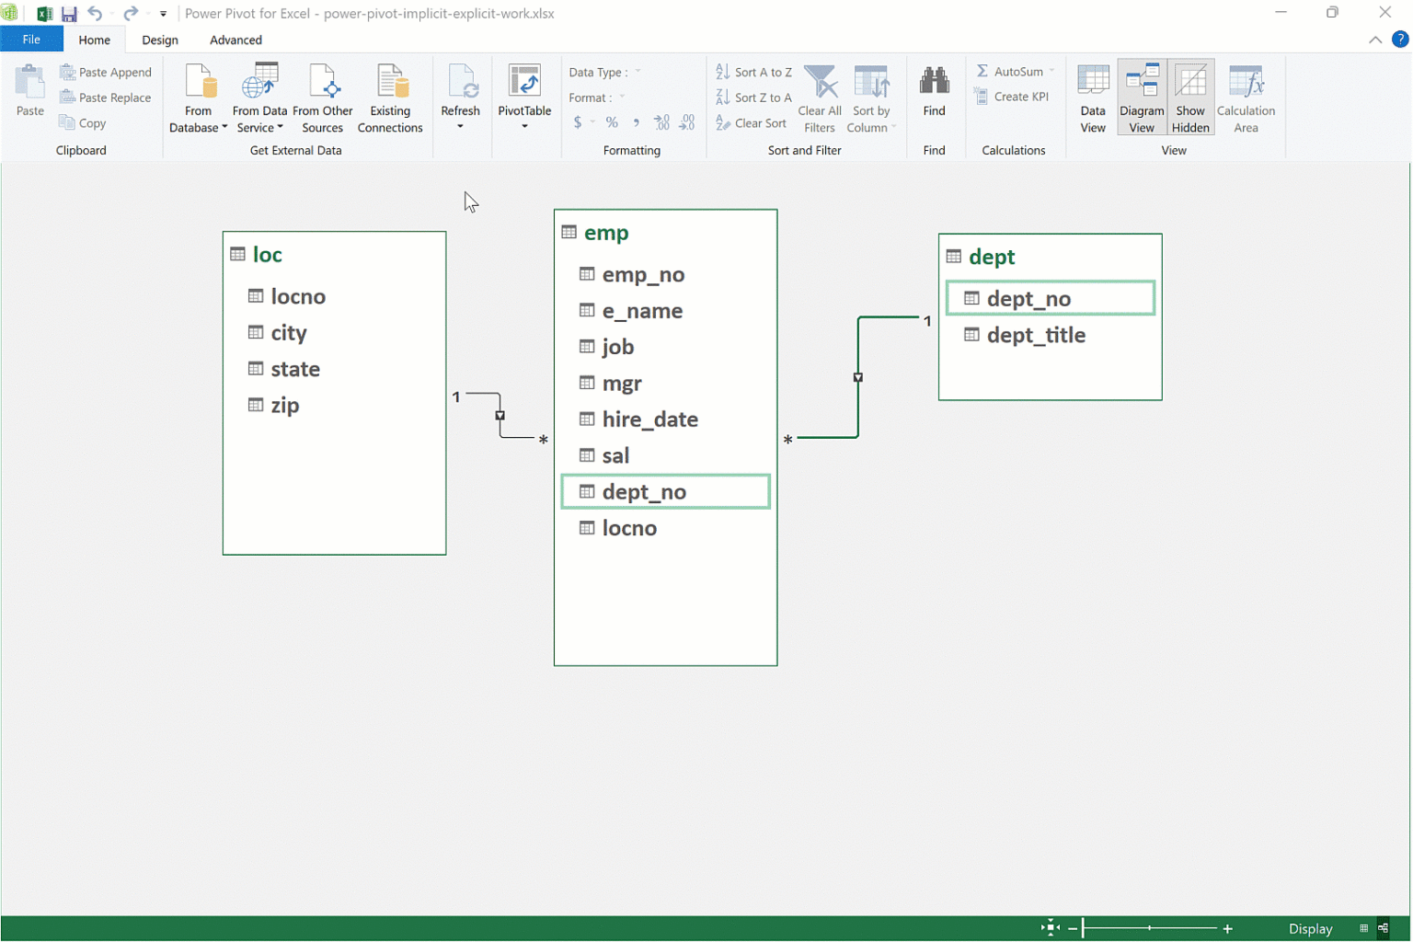Image resolution: width=1413 pixels, height=942 pixels.
Task: Click the zoom slider in status bar
Action: [x=1150, y=929]
